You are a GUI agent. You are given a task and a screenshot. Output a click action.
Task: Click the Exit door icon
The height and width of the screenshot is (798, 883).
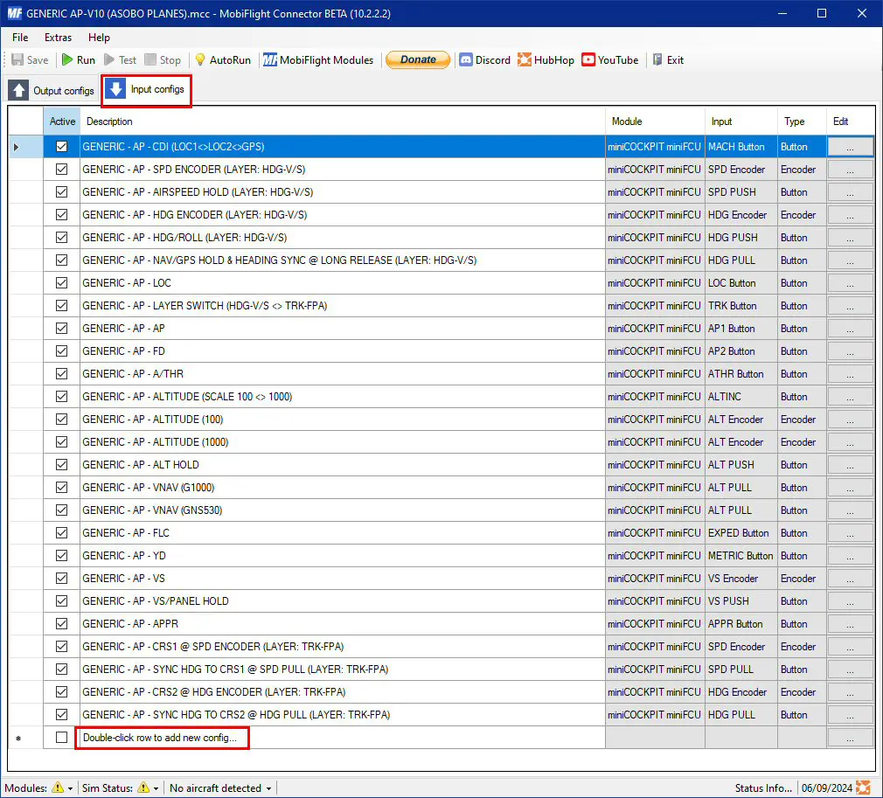pos(657,59)
